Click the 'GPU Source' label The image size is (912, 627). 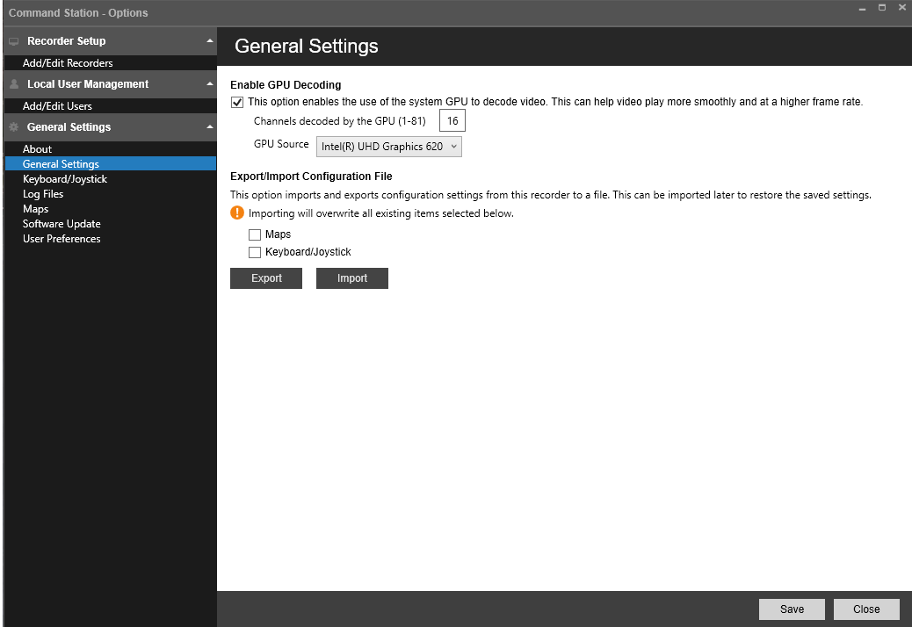tap(281, 144)
